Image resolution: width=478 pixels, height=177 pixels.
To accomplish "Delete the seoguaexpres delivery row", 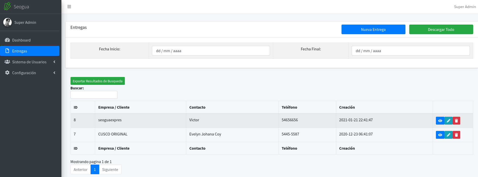I will pos(456,121).
